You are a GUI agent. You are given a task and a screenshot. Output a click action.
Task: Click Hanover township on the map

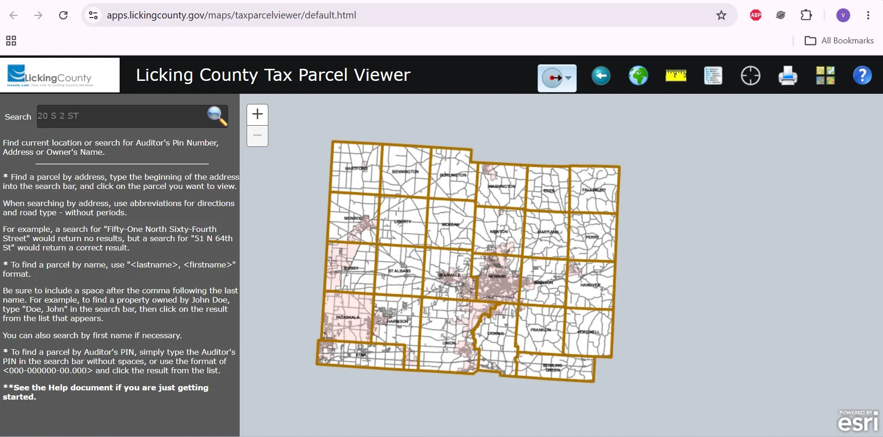click(x=591, y=285)
